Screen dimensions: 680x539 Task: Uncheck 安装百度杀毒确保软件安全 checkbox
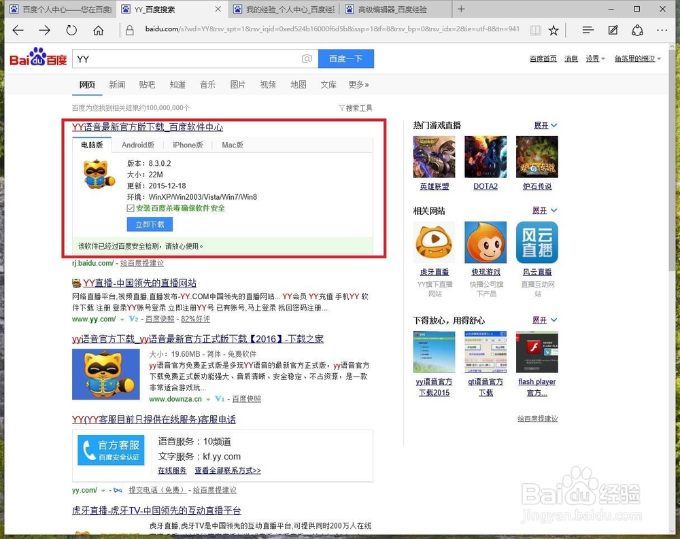[131, 209]
